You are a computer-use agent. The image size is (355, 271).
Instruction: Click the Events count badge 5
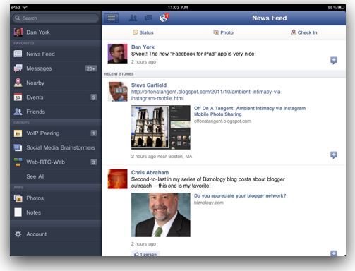(x=94, y=97)
